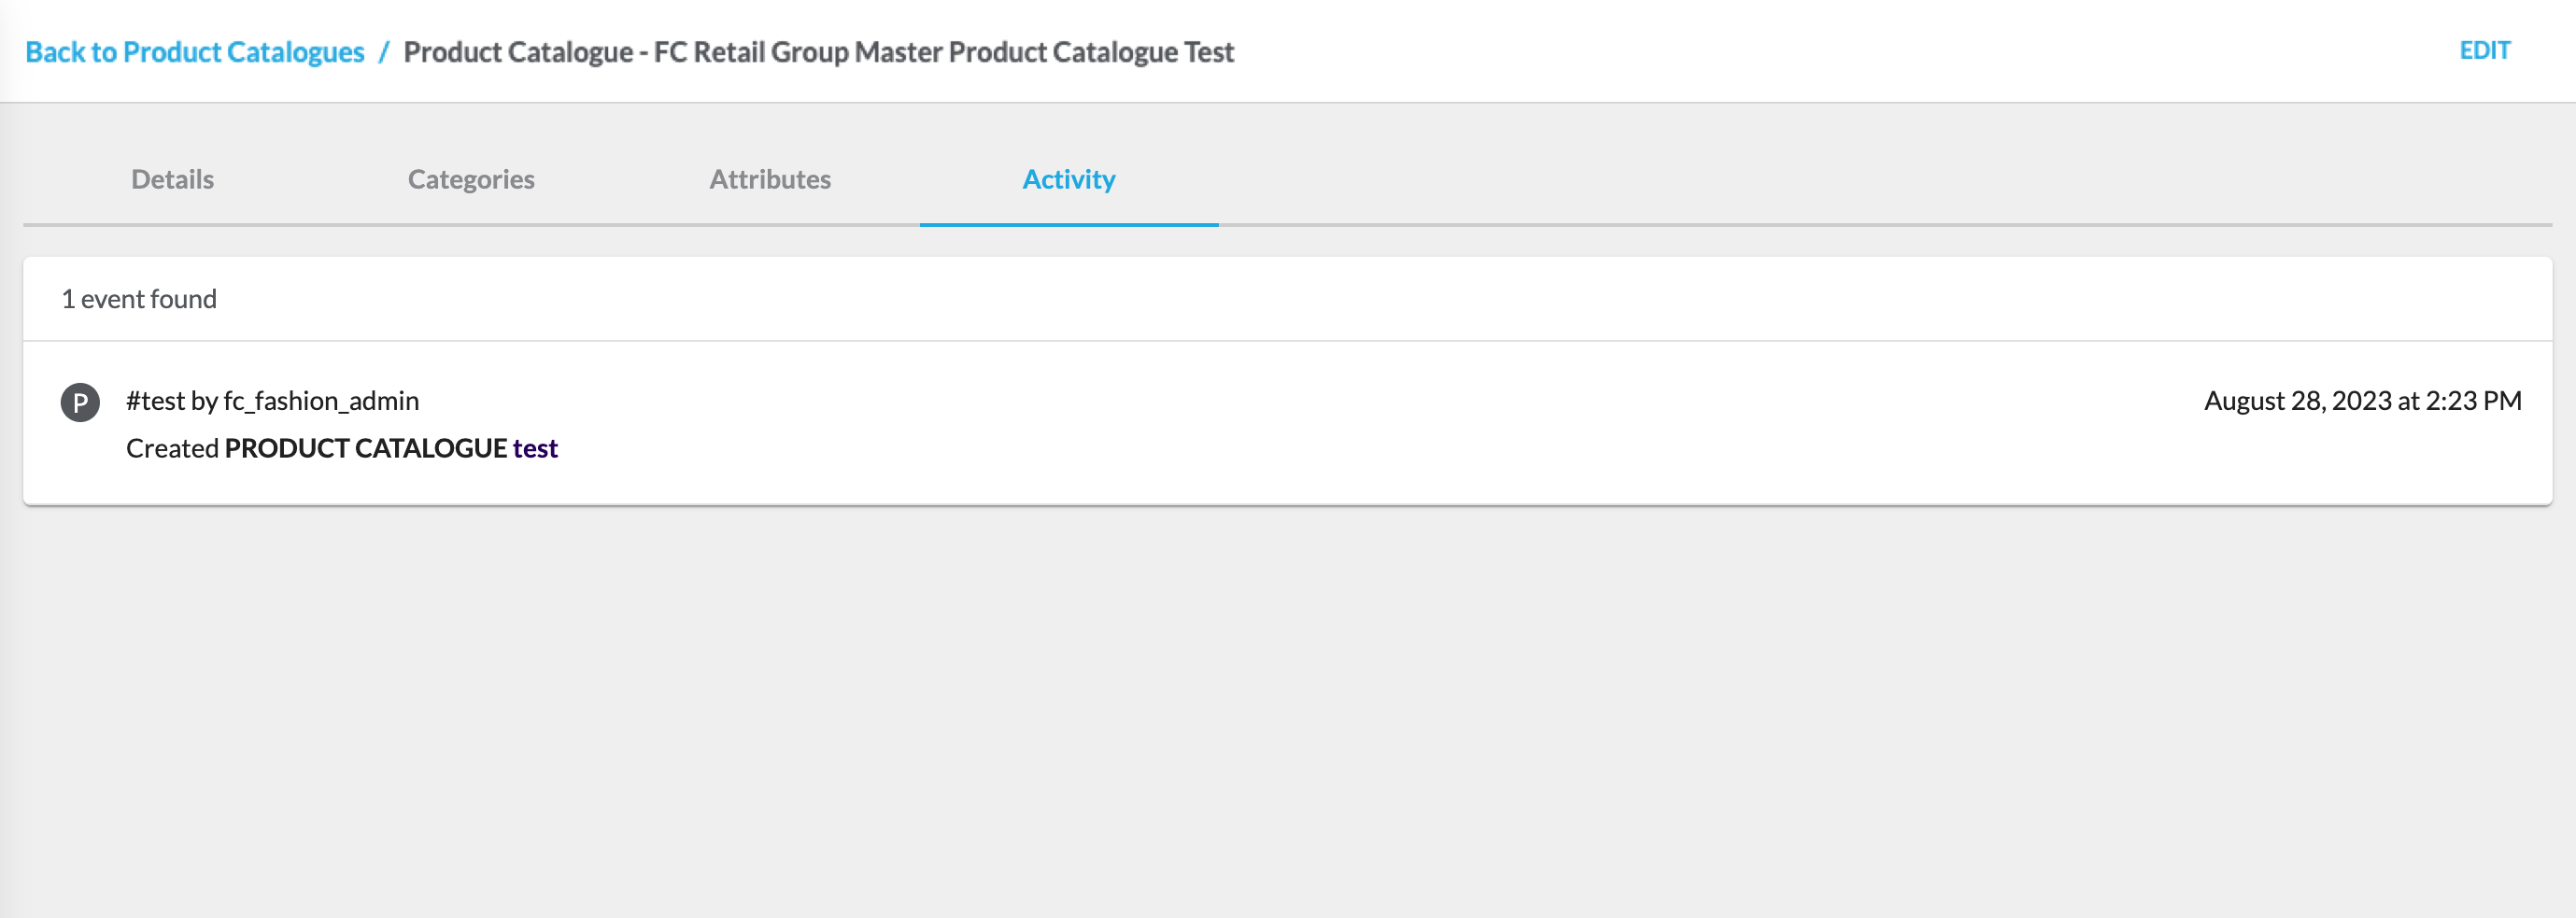Click the breadcrumb slash separator
Screen dimensions: 2576x918
383,52
